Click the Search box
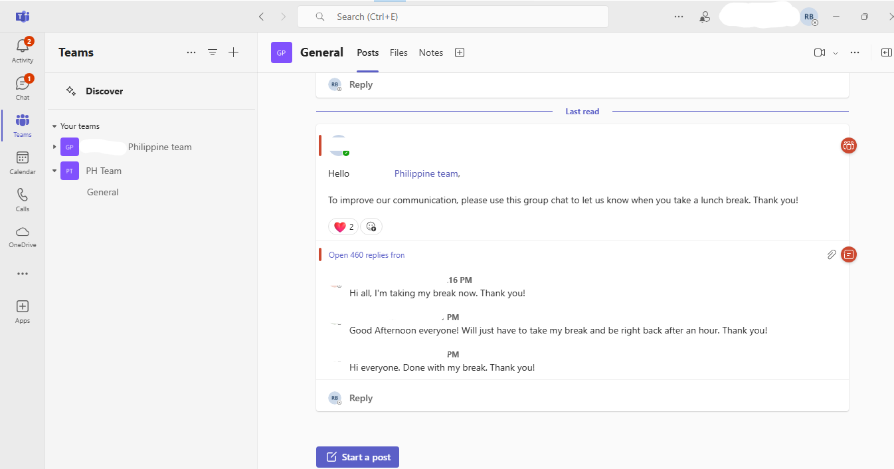The image size is (894, 469). click(453, 17)
